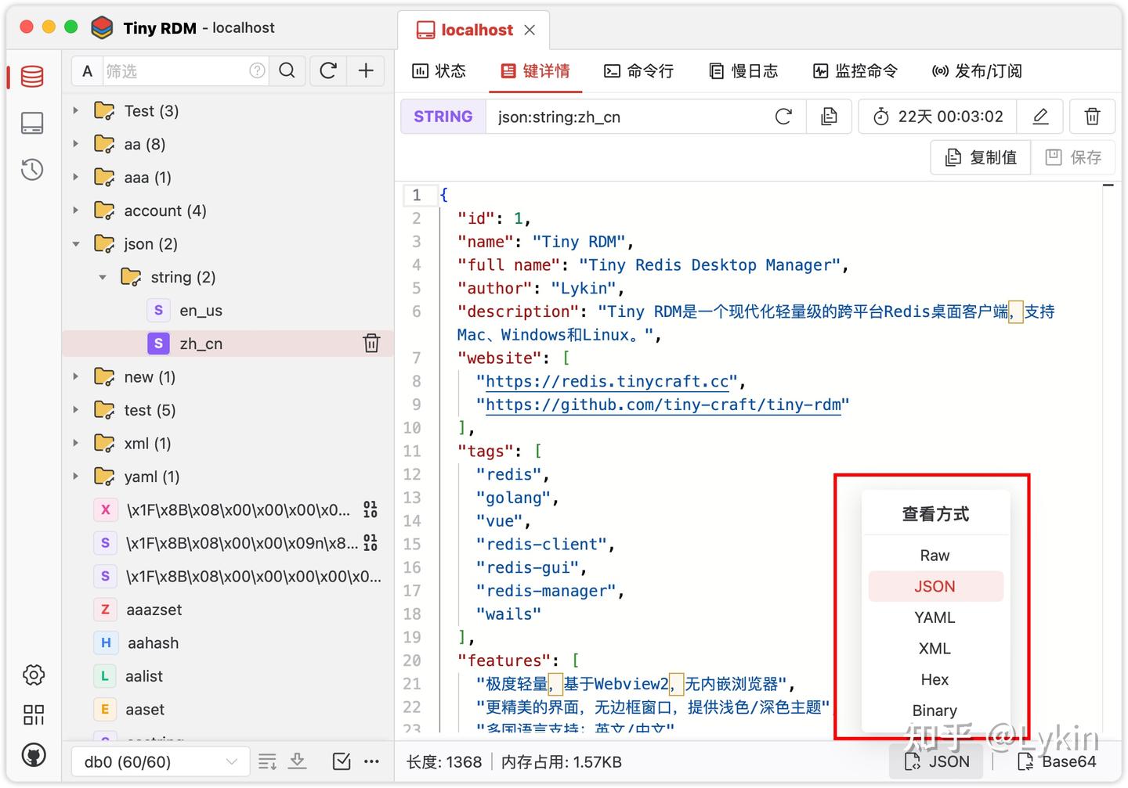Toggle the A key type filter

88,71
